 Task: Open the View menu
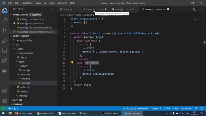tap(38, 3)
